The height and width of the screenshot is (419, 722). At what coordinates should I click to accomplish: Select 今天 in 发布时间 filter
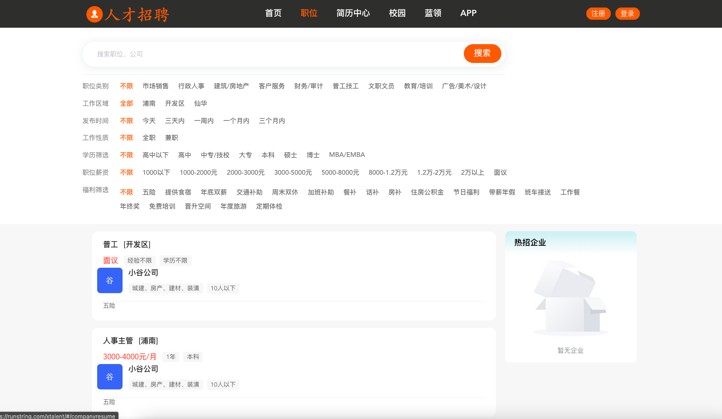149,121
